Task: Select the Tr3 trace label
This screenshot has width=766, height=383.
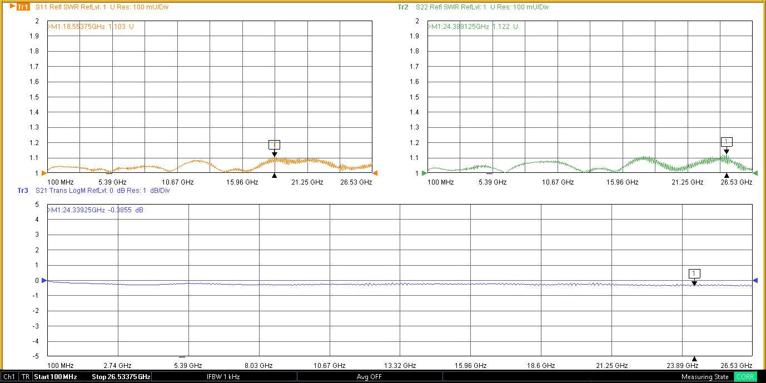Action: pyautogui.click(x=23, y=191)
